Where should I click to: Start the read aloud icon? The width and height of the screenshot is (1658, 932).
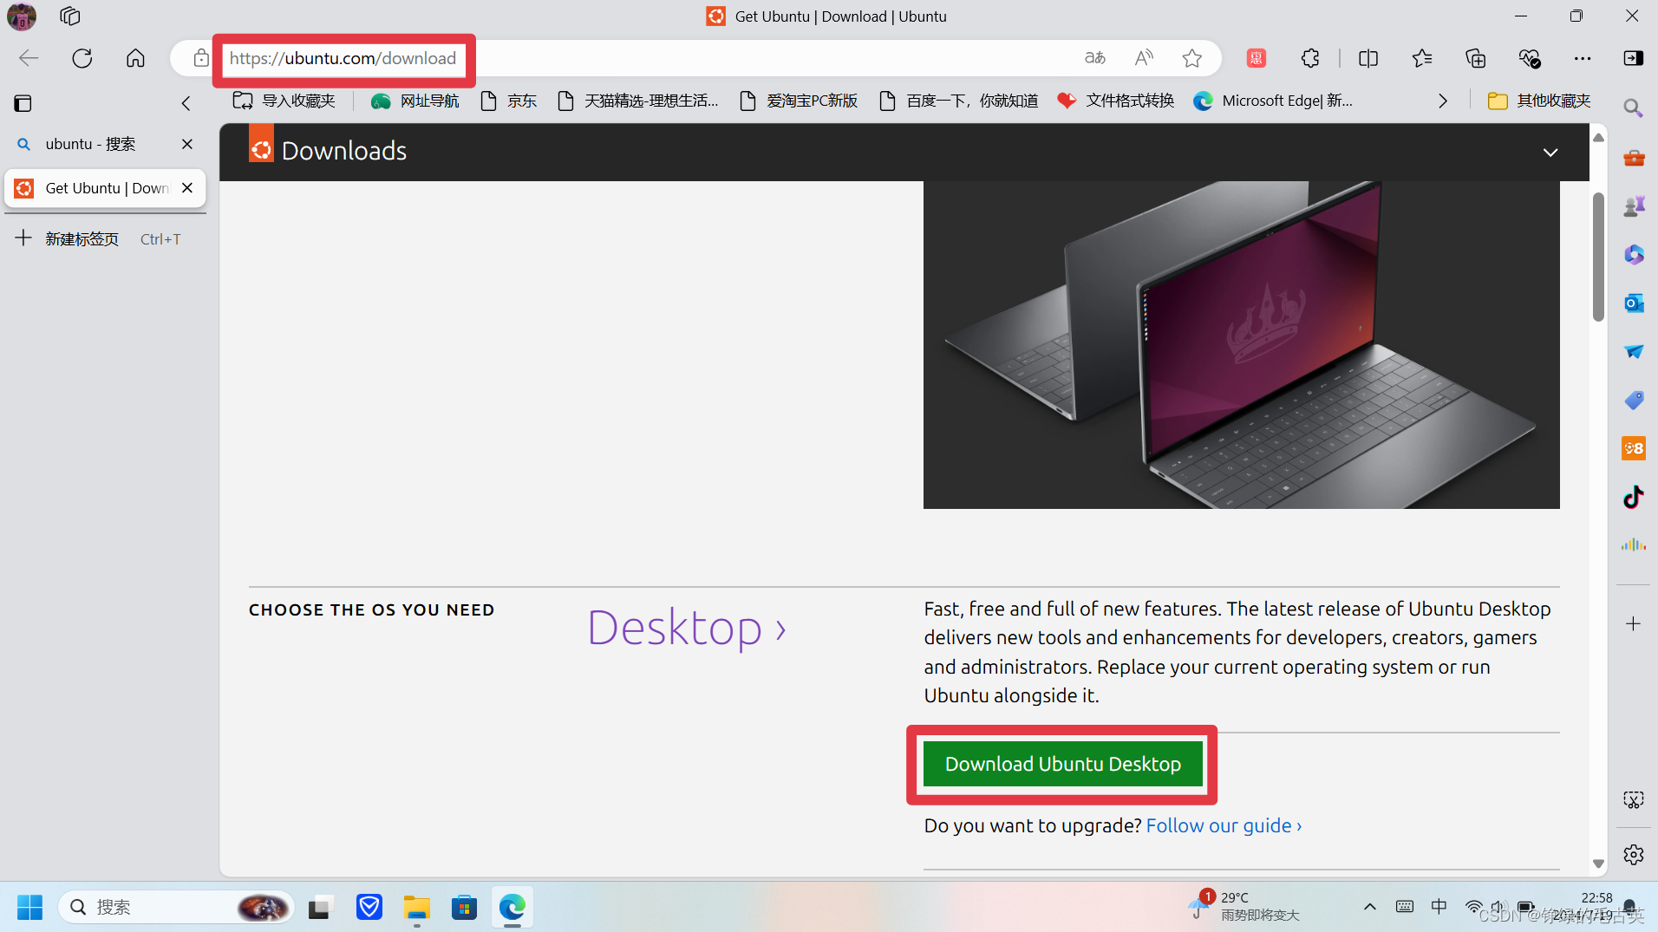(x=1144, y=58)
